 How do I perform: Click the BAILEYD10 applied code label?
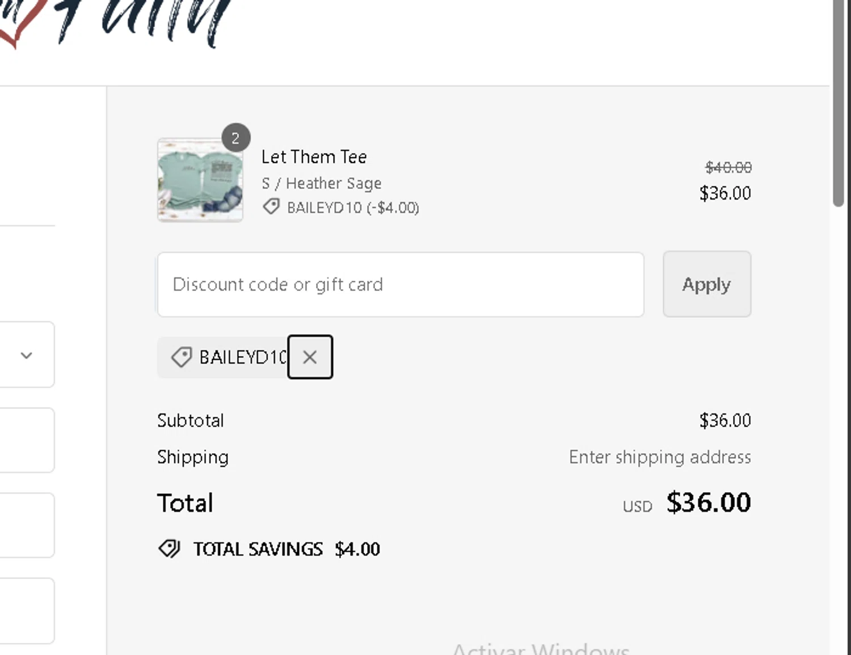click(243, 357)
